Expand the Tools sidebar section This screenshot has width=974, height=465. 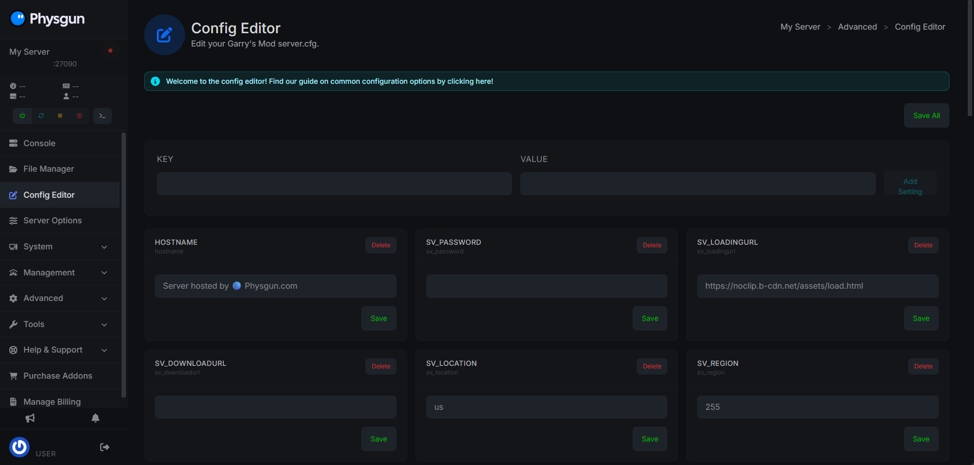60,324
